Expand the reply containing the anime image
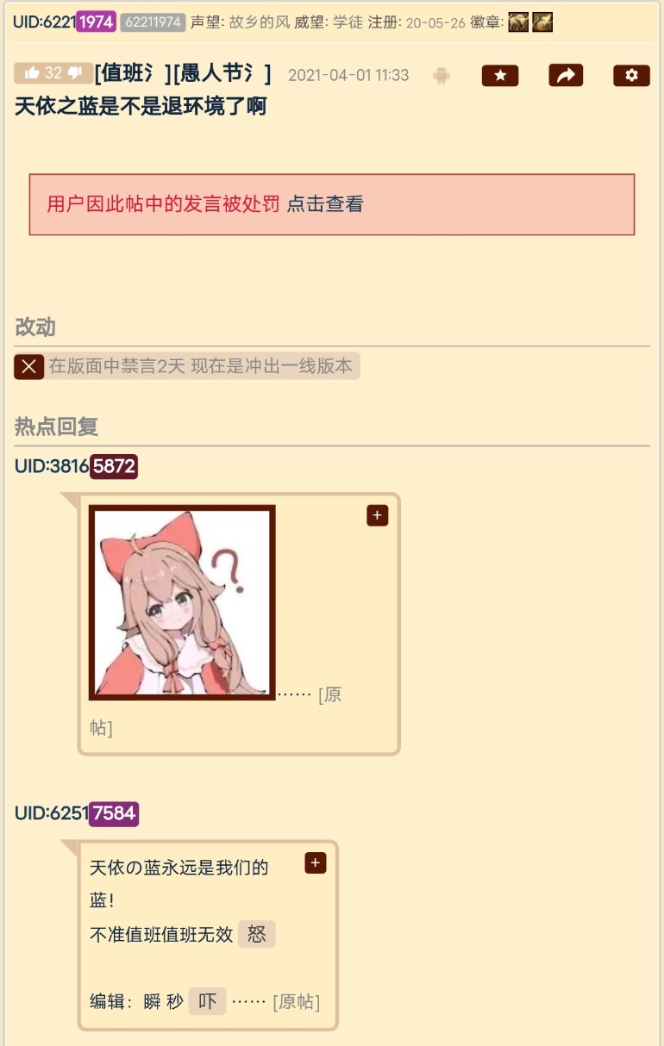This screenshot has height=1046, width=664. [x=378, y=515]
